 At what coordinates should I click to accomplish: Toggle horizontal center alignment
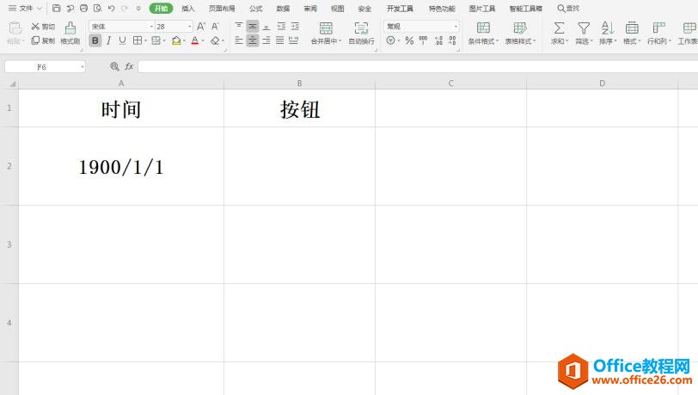[253, 40]
